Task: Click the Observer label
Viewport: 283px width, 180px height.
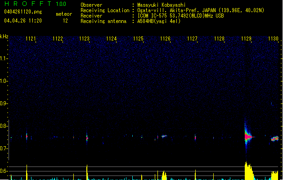Action: (x=91, y=5)
